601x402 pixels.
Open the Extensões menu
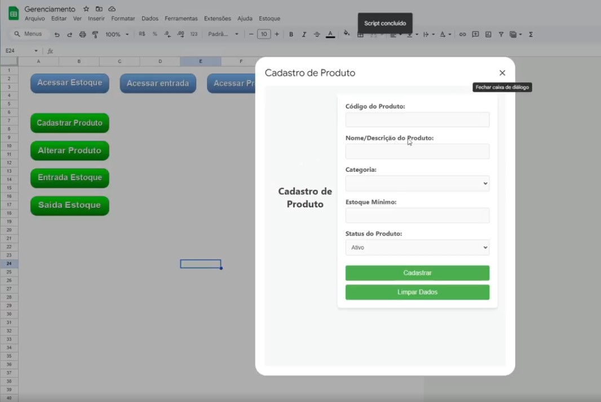pyautogui.click(x=217, y=19)
